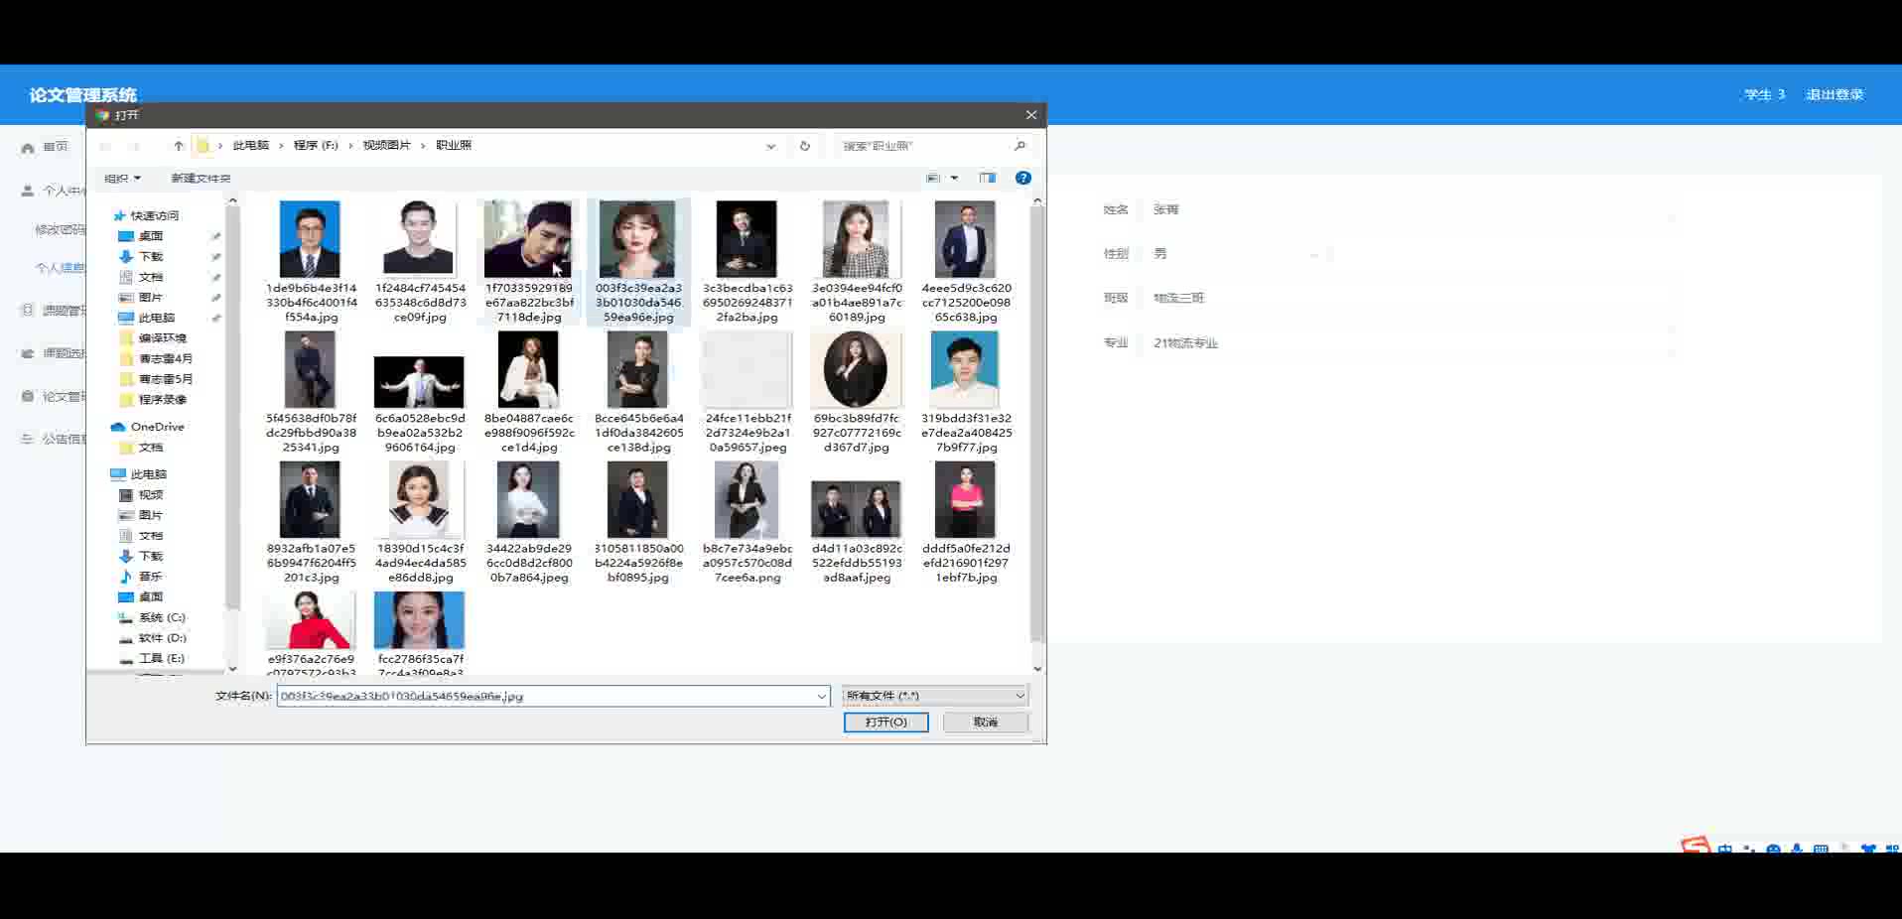The image size is (1902, 919).
Task: Expand the address bar history dropdown
Action: coord(771,146)
